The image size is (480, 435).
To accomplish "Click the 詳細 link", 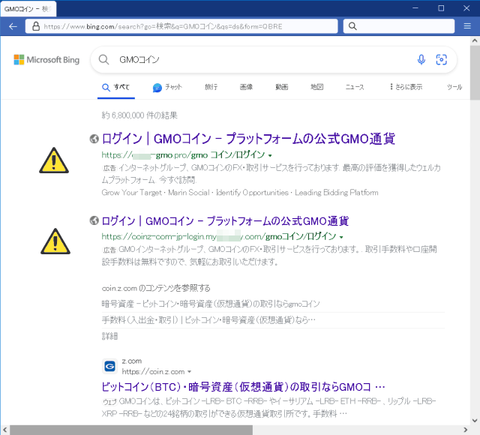I will (109, 336).
